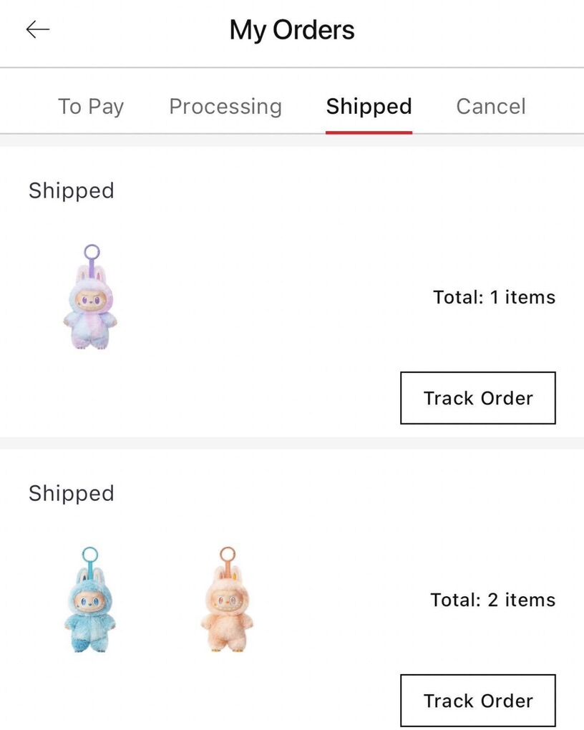
Task: Track Order for the 1-item shipment
Action: point(477,398)
